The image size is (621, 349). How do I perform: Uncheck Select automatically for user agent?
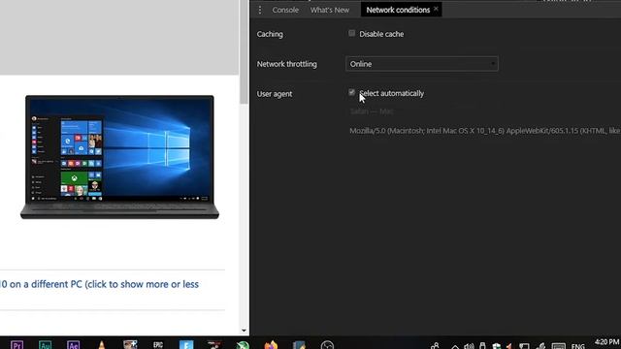click(351, 93)
